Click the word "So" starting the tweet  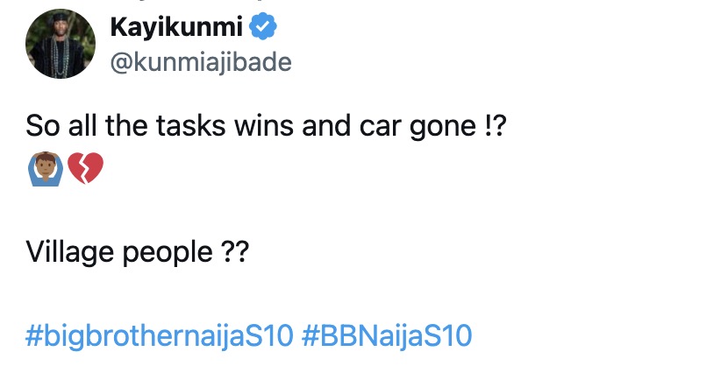[40, 128]
